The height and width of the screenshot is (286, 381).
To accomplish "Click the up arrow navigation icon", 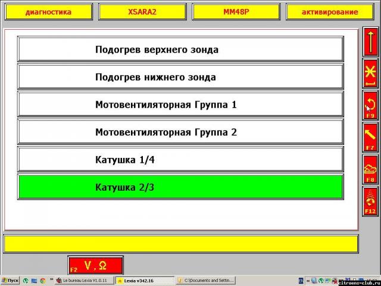I will 370,42.
